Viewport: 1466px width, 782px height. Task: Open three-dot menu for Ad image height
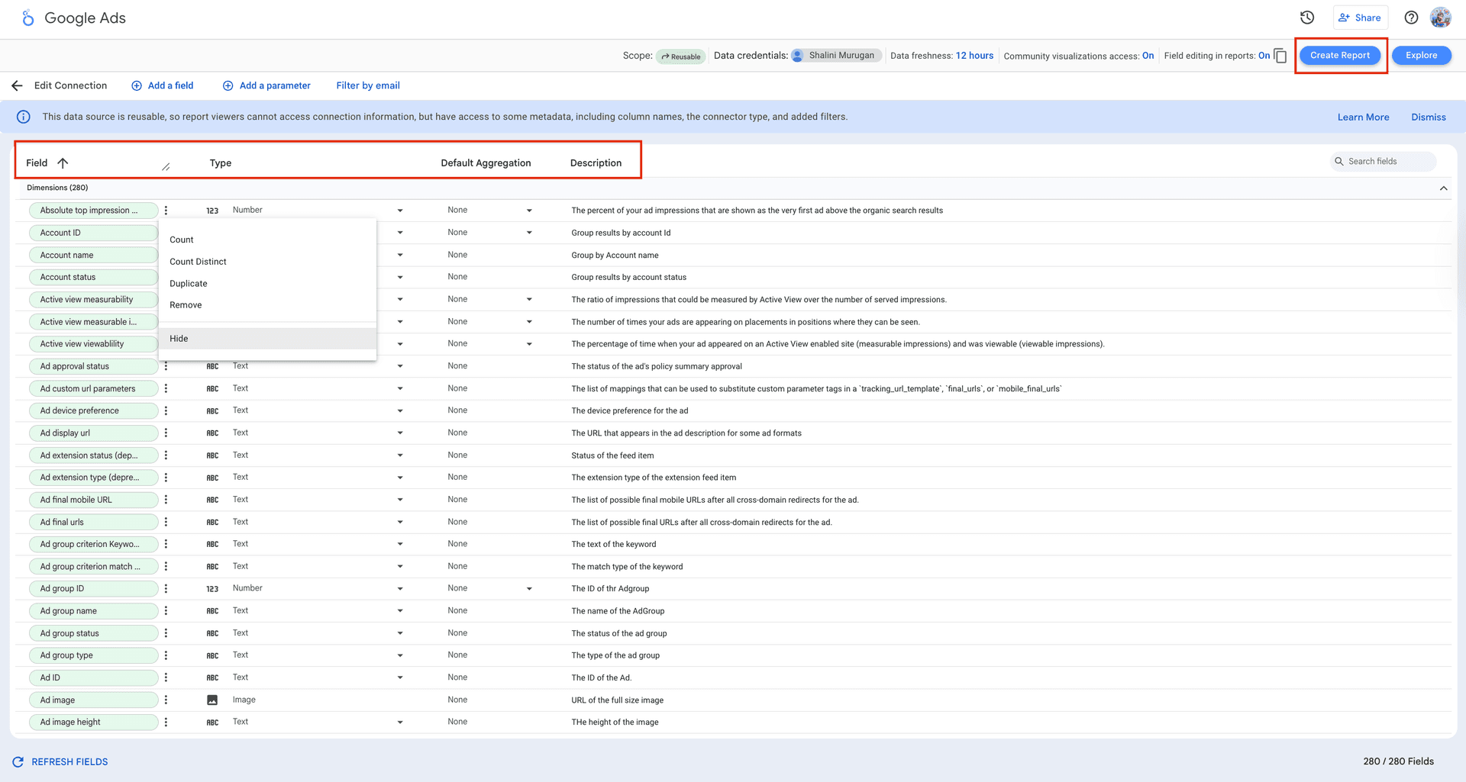click(166, 722)
